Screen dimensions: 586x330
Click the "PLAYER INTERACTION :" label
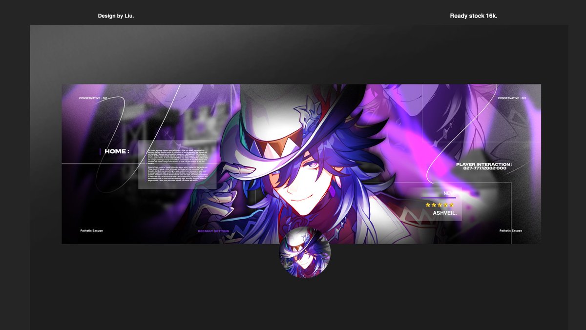click(x=484, y=165)
